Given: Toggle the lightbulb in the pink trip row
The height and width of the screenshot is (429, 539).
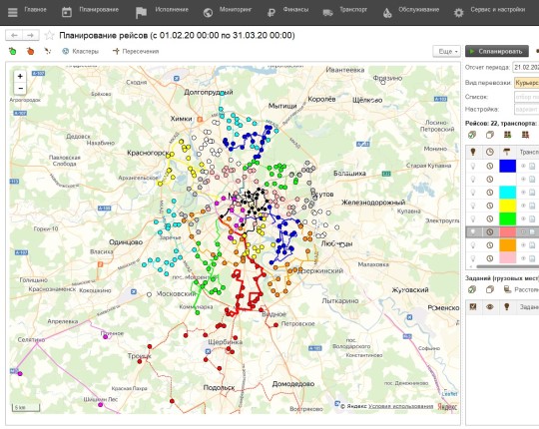Looking at the screenshot, I should 473,258.
